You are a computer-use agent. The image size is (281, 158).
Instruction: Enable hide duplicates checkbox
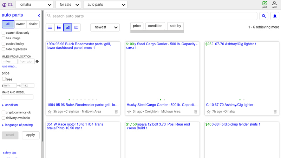pos(4,49)
